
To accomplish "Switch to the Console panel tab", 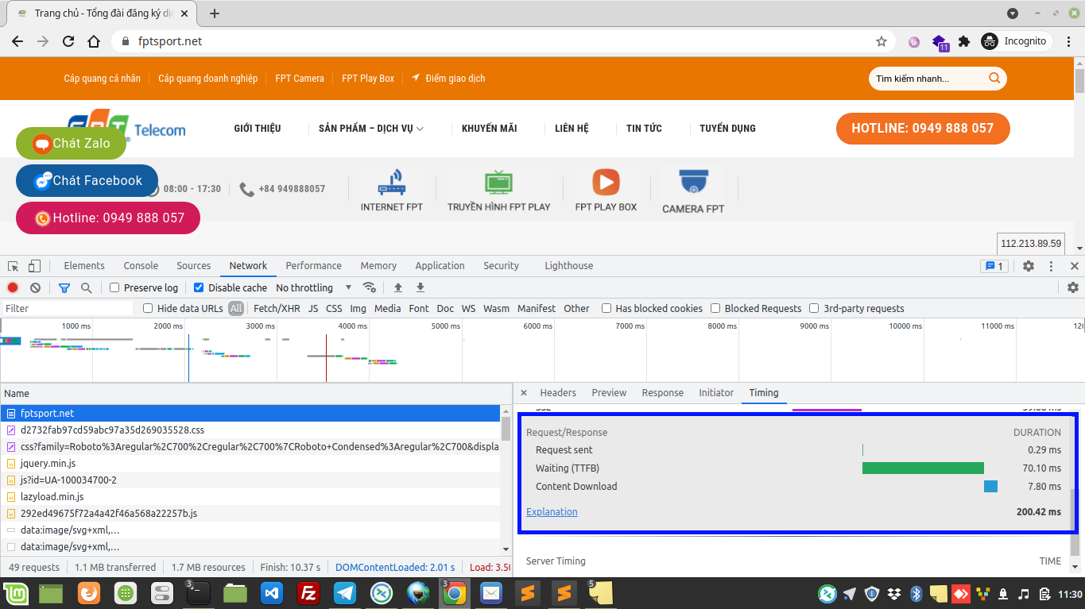I will (x=141, y=266).
